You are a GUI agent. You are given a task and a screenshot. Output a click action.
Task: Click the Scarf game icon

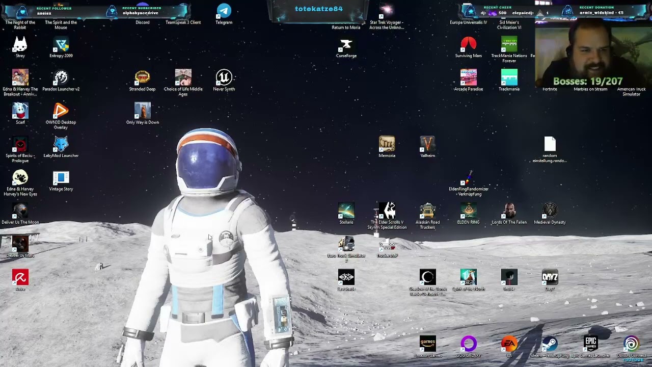(20, 111)
